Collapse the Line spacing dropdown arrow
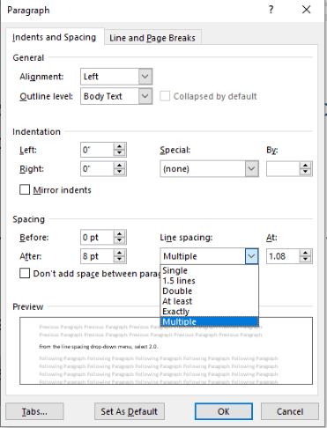This screenshot has width=327, height=428. [x=251, y=256]
